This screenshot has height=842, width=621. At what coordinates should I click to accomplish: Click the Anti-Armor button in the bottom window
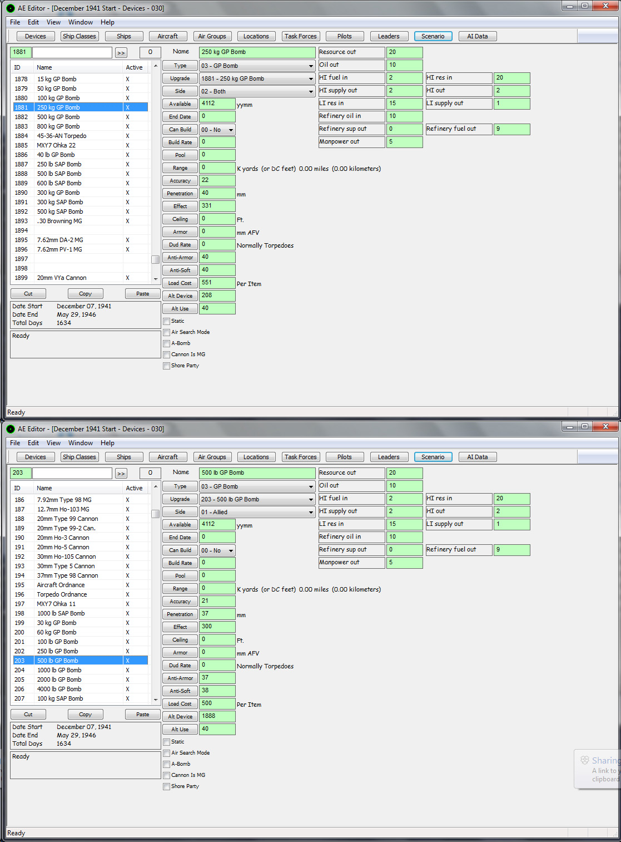[180, 678]
